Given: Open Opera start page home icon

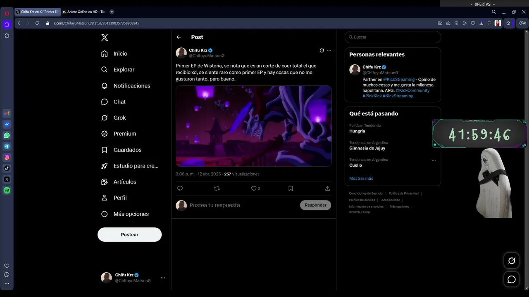Looking at the screenshot, I should pyautogui.click(x=7, y=24).
